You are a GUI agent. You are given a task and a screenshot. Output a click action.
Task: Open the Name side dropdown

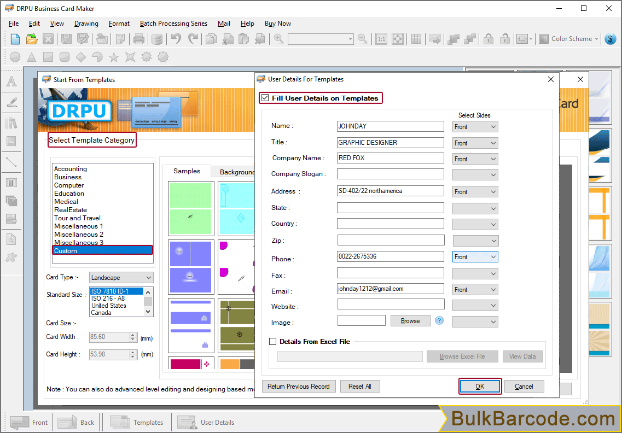tap(475, 127)
